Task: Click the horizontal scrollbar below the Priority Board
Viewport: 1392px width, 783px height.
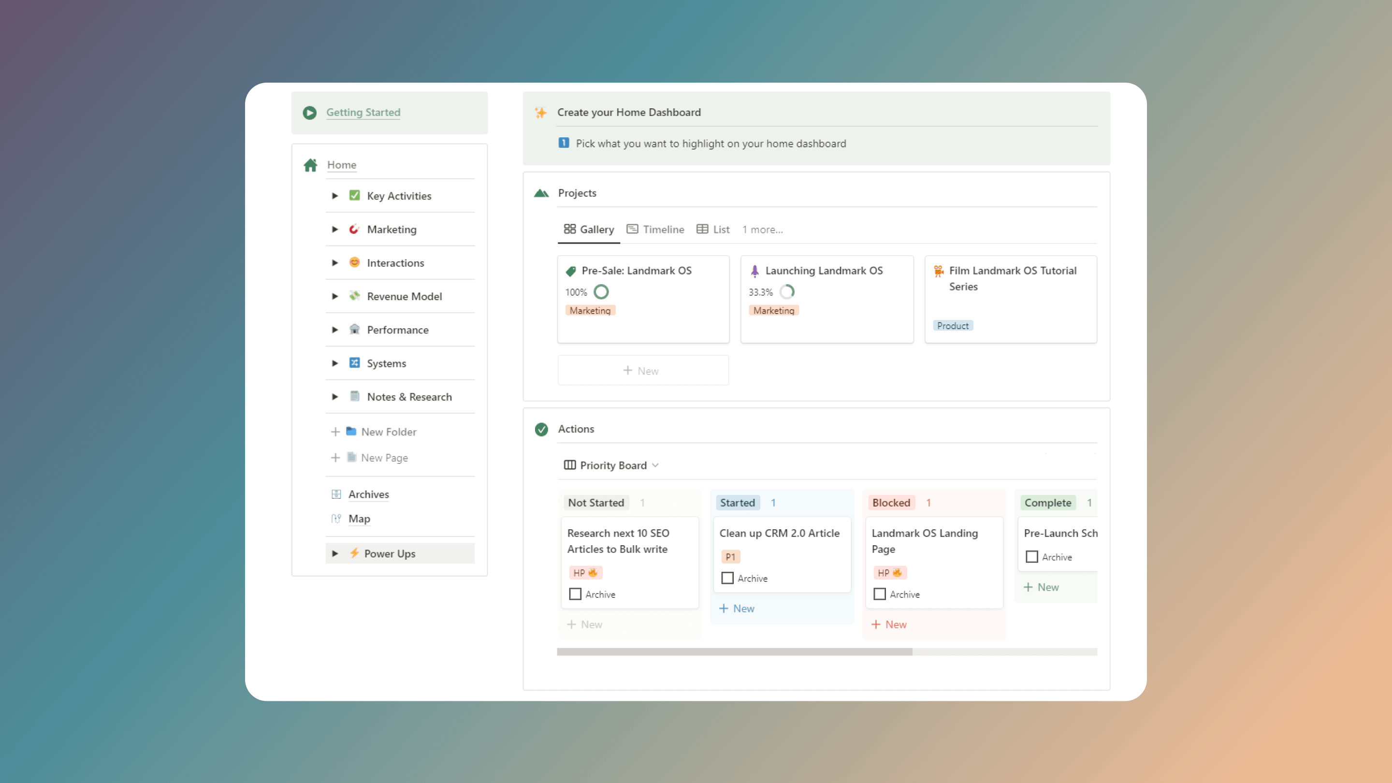Action: [x=733, y=652]
